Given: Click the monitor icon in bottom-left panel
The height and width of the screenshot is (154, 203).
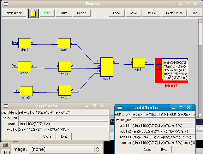Looking at the screenshot, I should (x=5, y=145).
